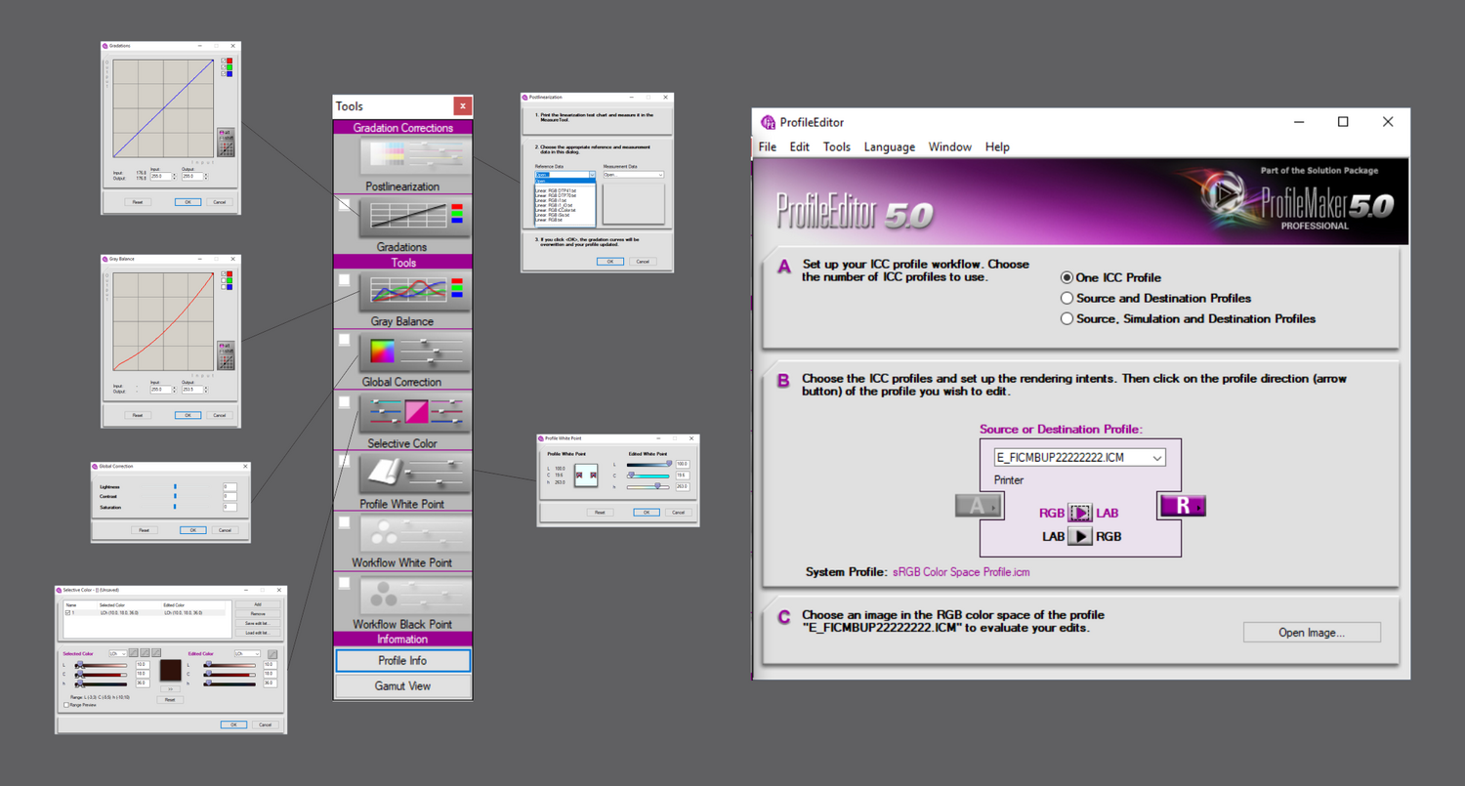Open the File menu
Screen dimensions: 1465x786
tap(768, 146)
